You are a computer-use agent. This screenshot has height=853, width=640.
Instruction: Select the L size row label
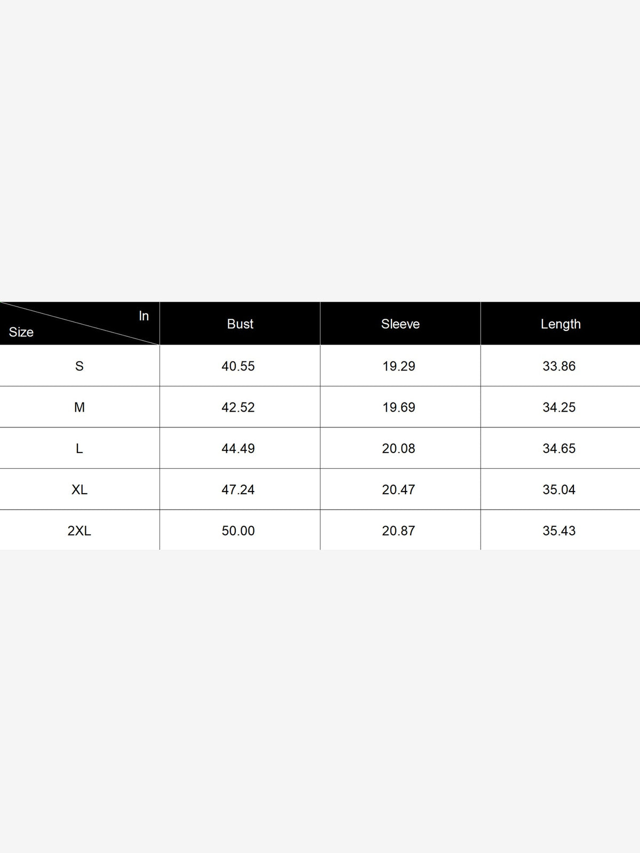(79, 448)
